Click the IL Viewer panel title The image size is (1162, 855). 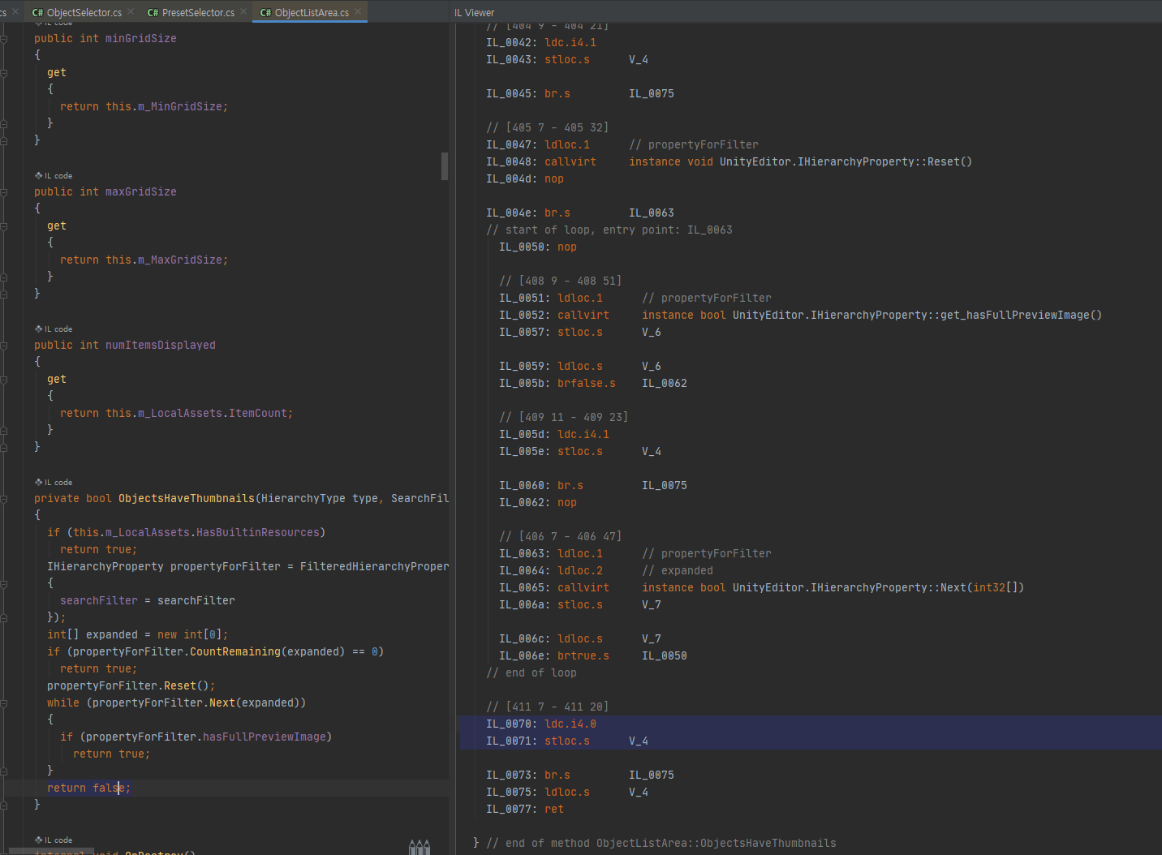click(x=475, y=12)
